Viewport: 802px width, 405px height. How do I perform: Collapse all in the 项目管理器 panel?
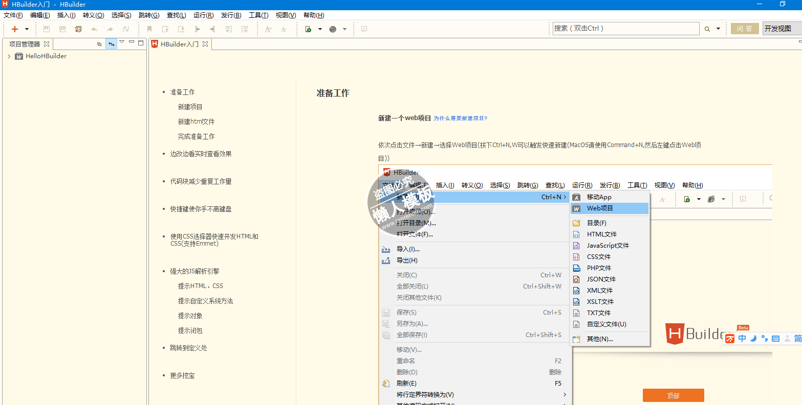[x=99, y=44]
